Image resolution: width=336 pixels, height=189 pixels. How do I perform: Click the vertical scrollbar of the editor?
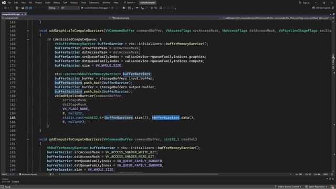pyautogui.click(x=333, y=97)
